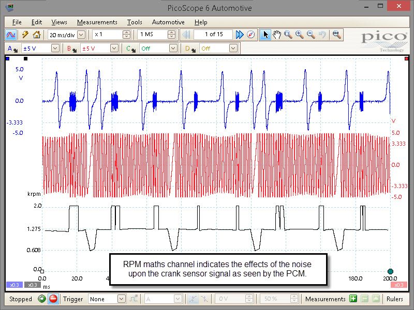Open Channel A options button
414x310 pixels.
12,49
